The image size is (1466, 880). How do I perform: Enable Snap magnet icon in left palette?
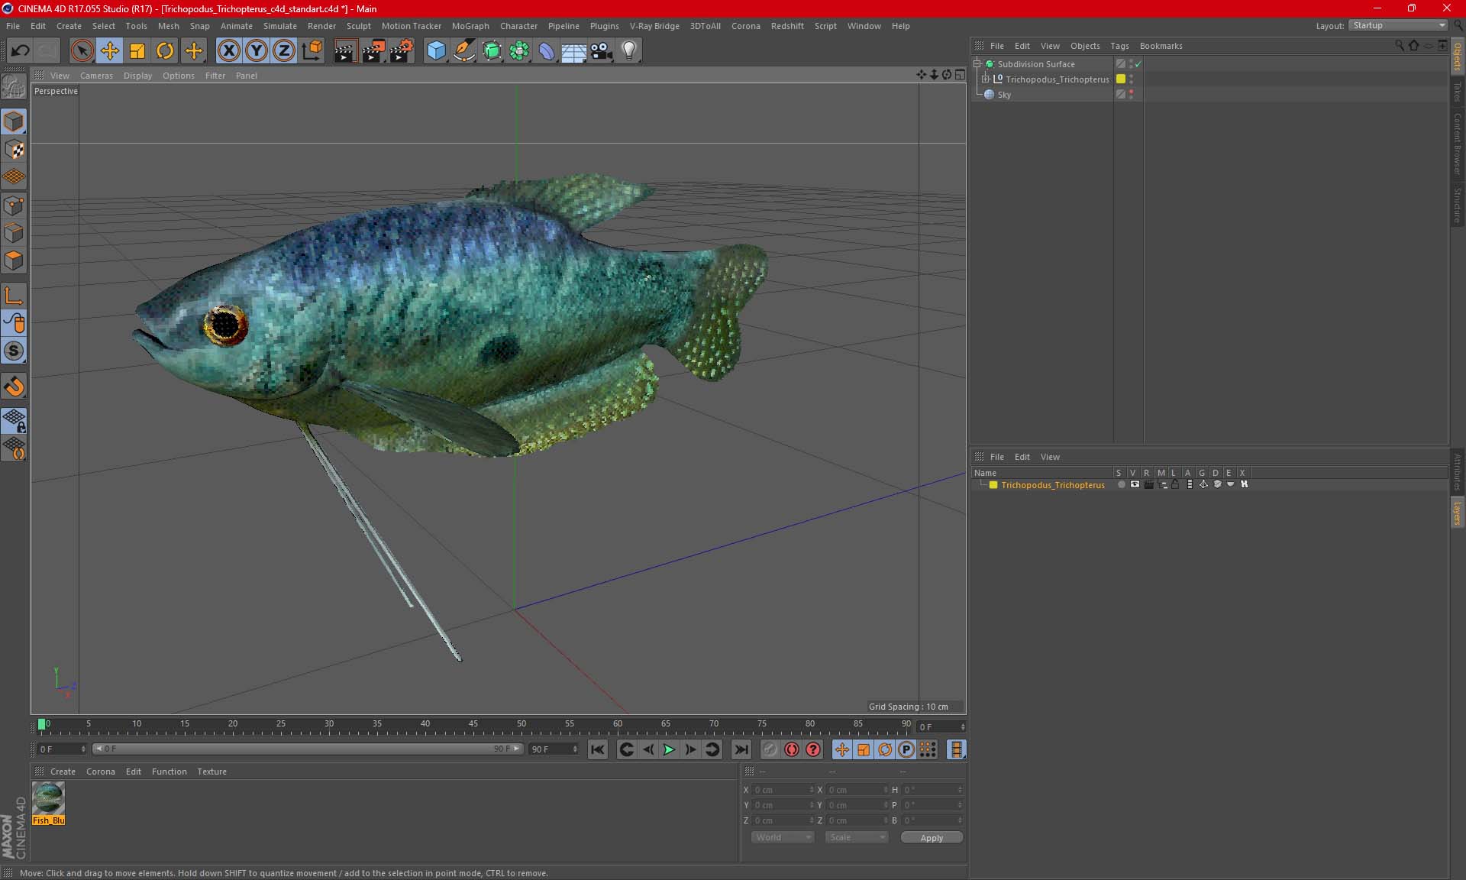click(x=14, y=387)
